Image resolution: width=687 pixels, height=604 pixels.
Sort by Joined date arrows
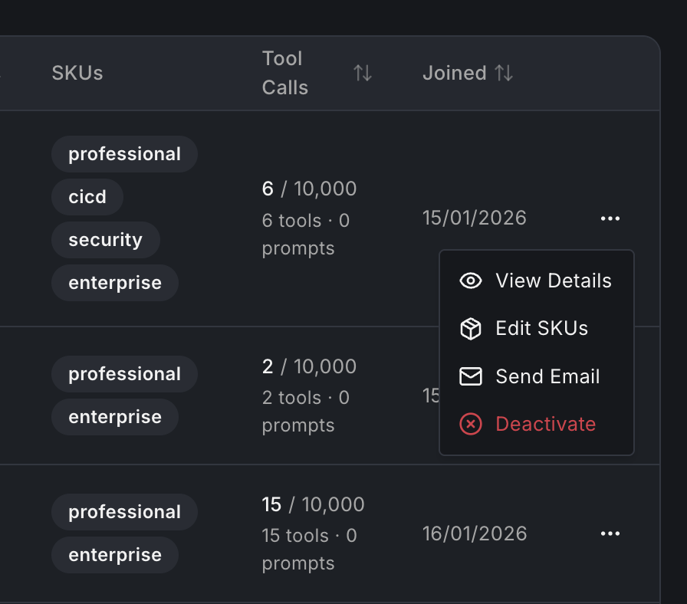504,74
